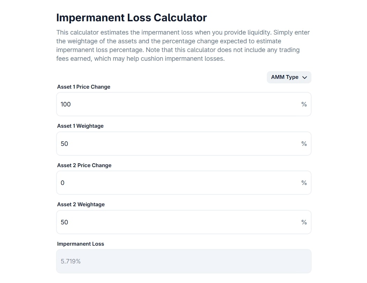Click the value 0 in Asset 2 Price Change
This screenshot has height=283, width=367.
63,183
